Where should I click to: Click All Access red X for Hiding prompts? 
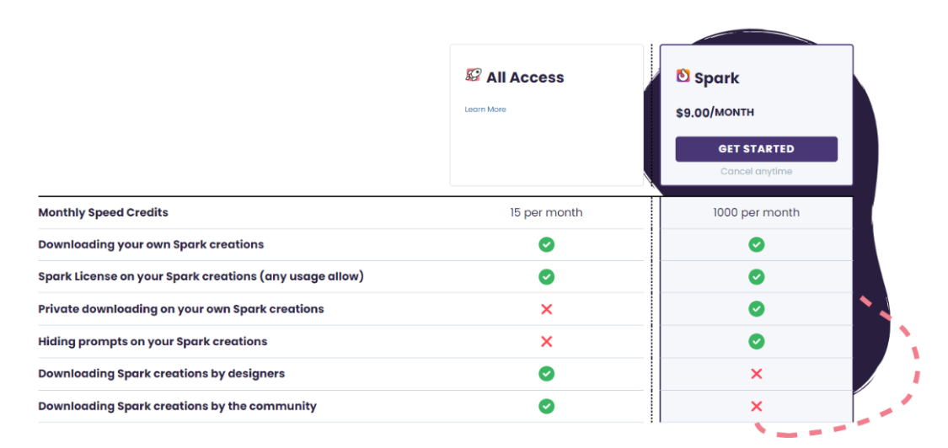tap(547, 342)
